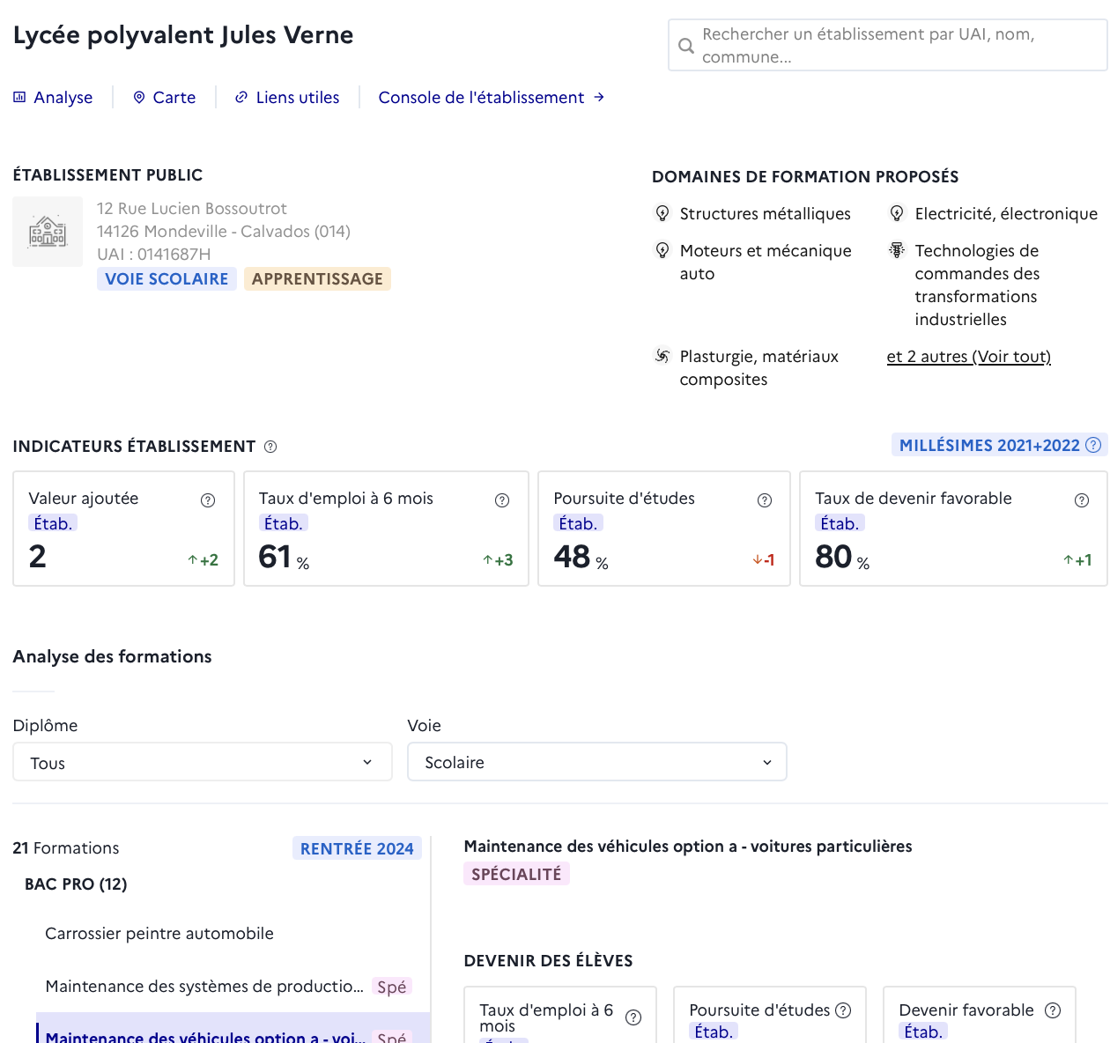The width and height of the screenshot is (1110, 1043).
Task: Click the APPRENTISSAGE badge
Action: [x=317, y=279]
